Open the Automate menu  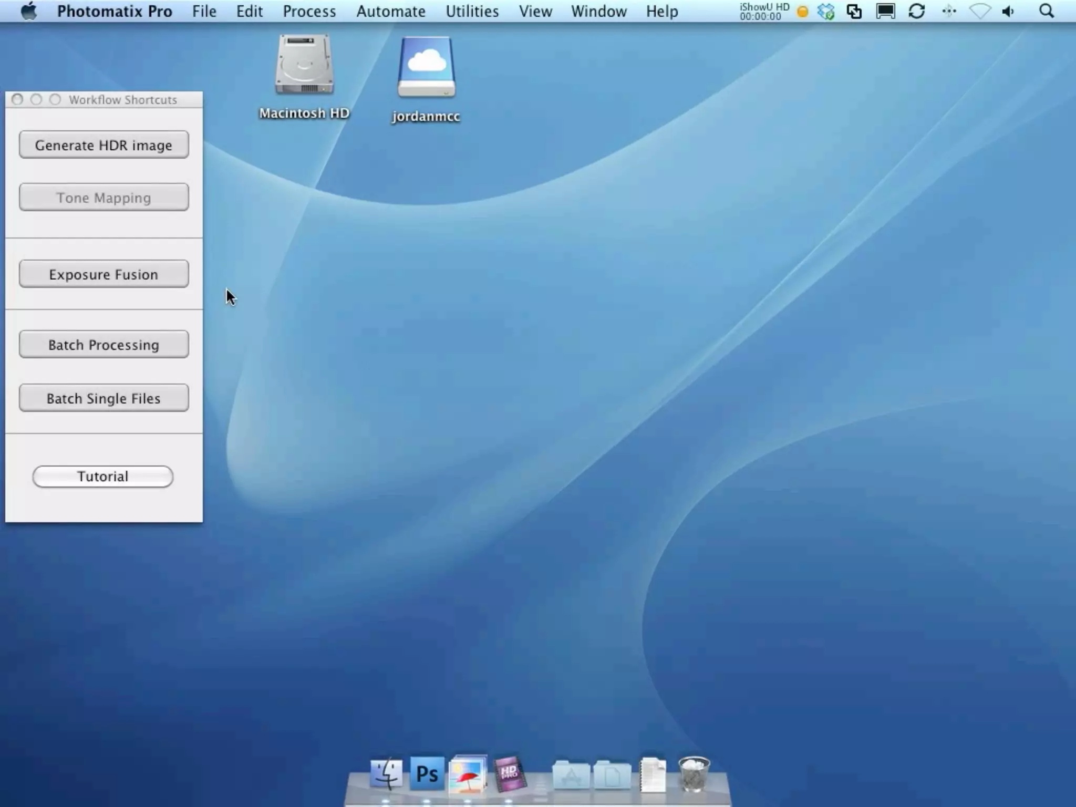[x=390, y=12]
